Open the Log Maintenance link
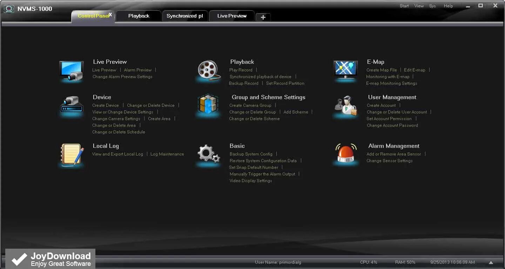This screenshot has height=269, width=505. click(x=167, y=154)
